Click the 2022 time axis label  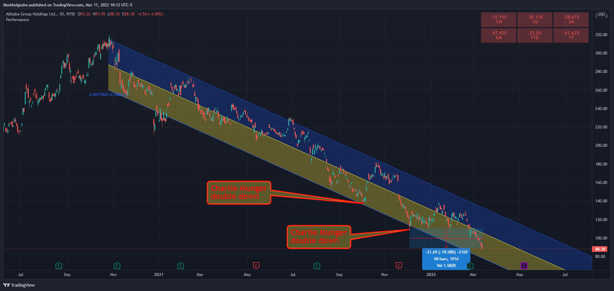click(x=431, y=275)
